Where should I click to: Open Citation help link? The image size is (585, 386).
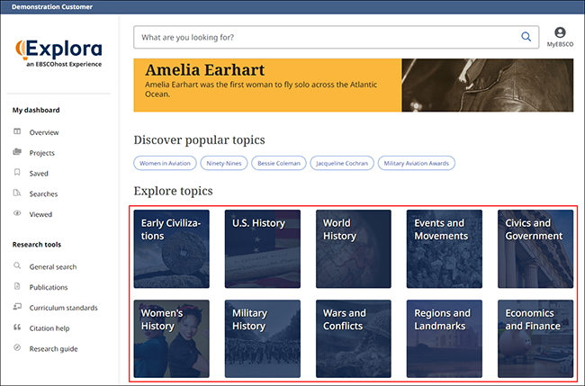coord(49,328)
